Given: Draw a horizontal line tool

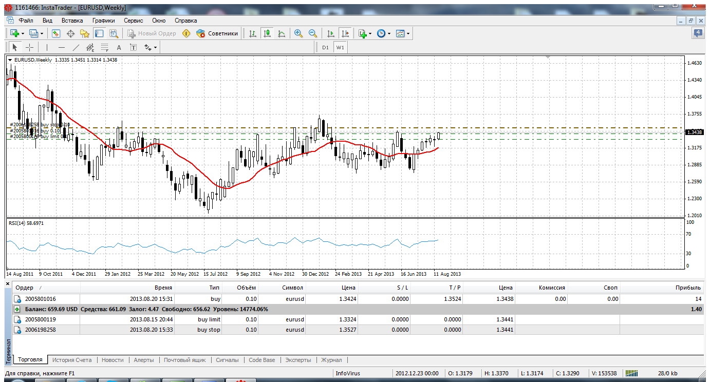Looking at the screenshot, I should pos(62,48).
